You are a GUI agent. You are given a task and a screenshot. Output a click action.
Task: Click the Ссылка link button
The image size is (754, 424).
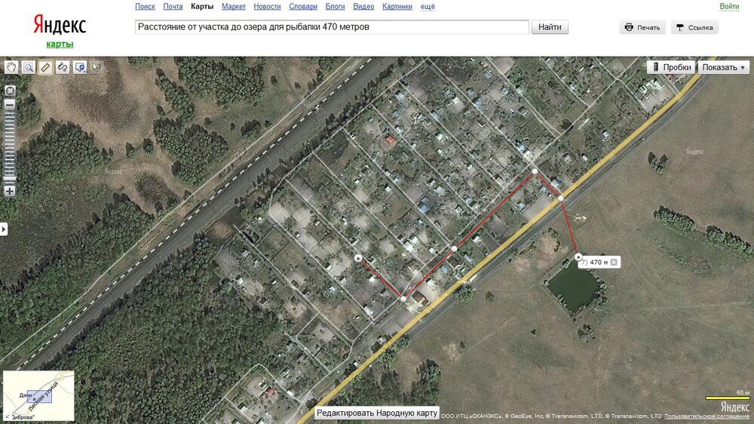pos(695,27)
